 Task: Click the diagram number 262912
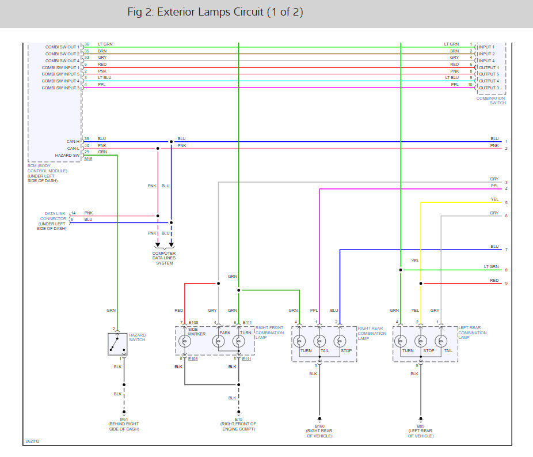tap(33, 441)
